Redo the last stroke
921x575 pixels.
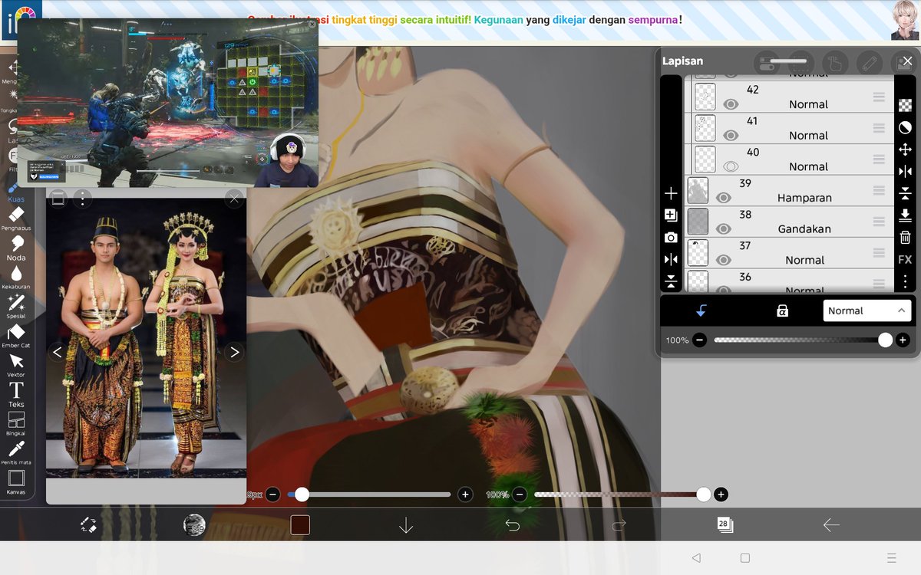619,525
